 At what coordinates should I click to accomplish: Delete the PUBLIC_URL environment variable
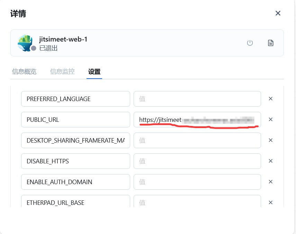pos(271,119)
